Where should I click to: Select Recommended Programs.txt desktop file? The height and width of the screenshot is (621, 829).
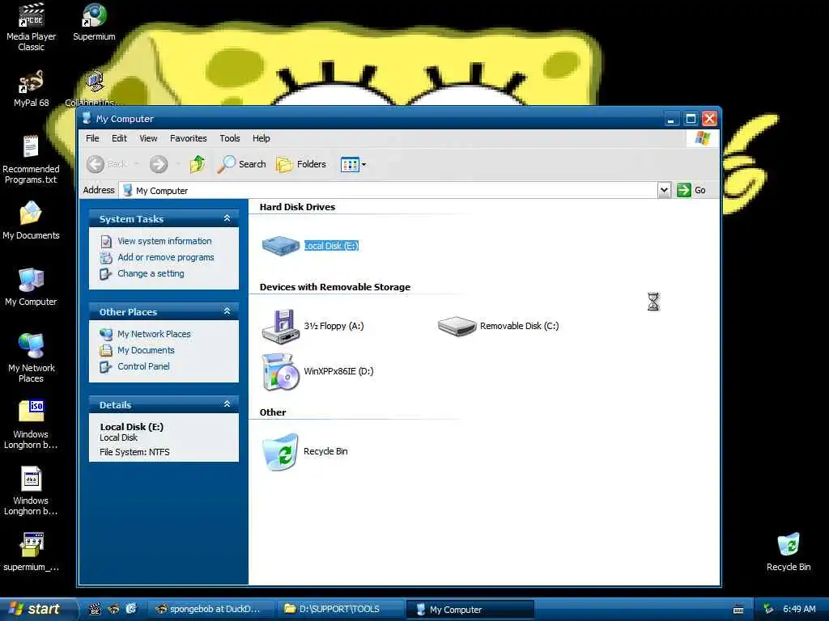tap(32, 160)
